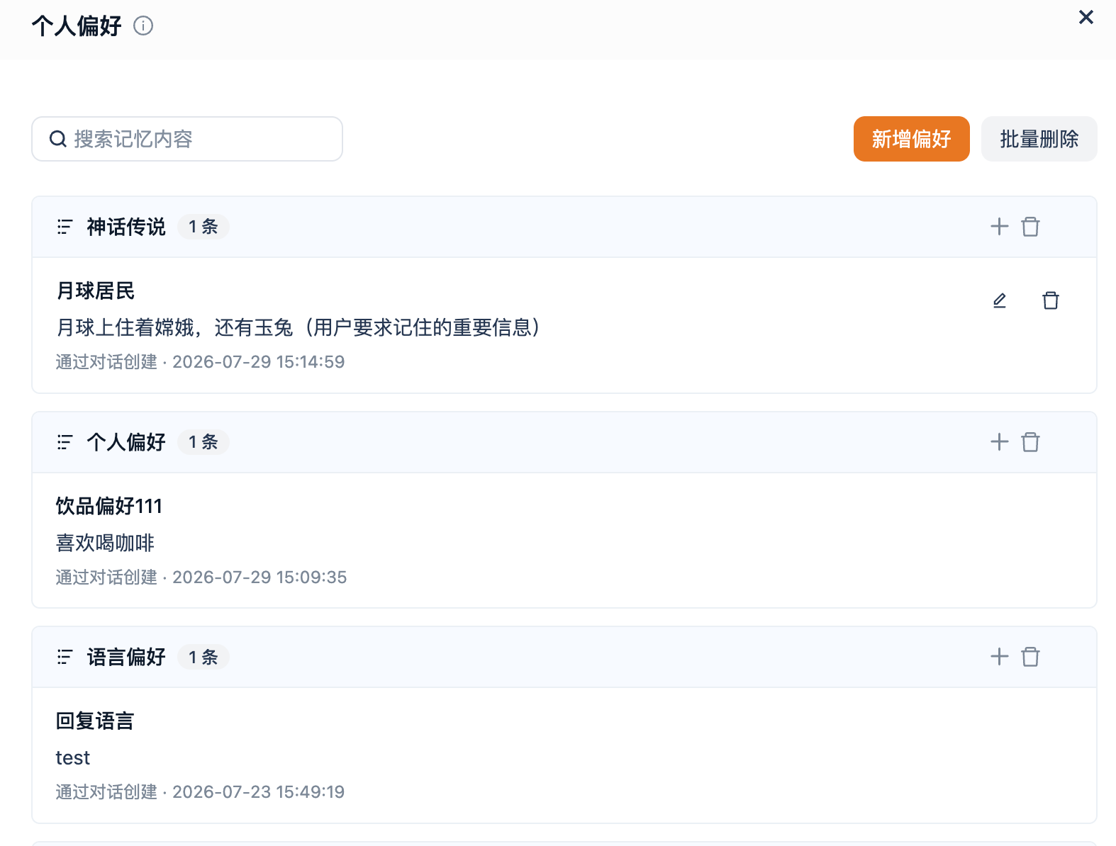The height and width of the screenshot is (846, 1116).
Task: Click the 月球居民 entry title
Action: click(96, 291)
